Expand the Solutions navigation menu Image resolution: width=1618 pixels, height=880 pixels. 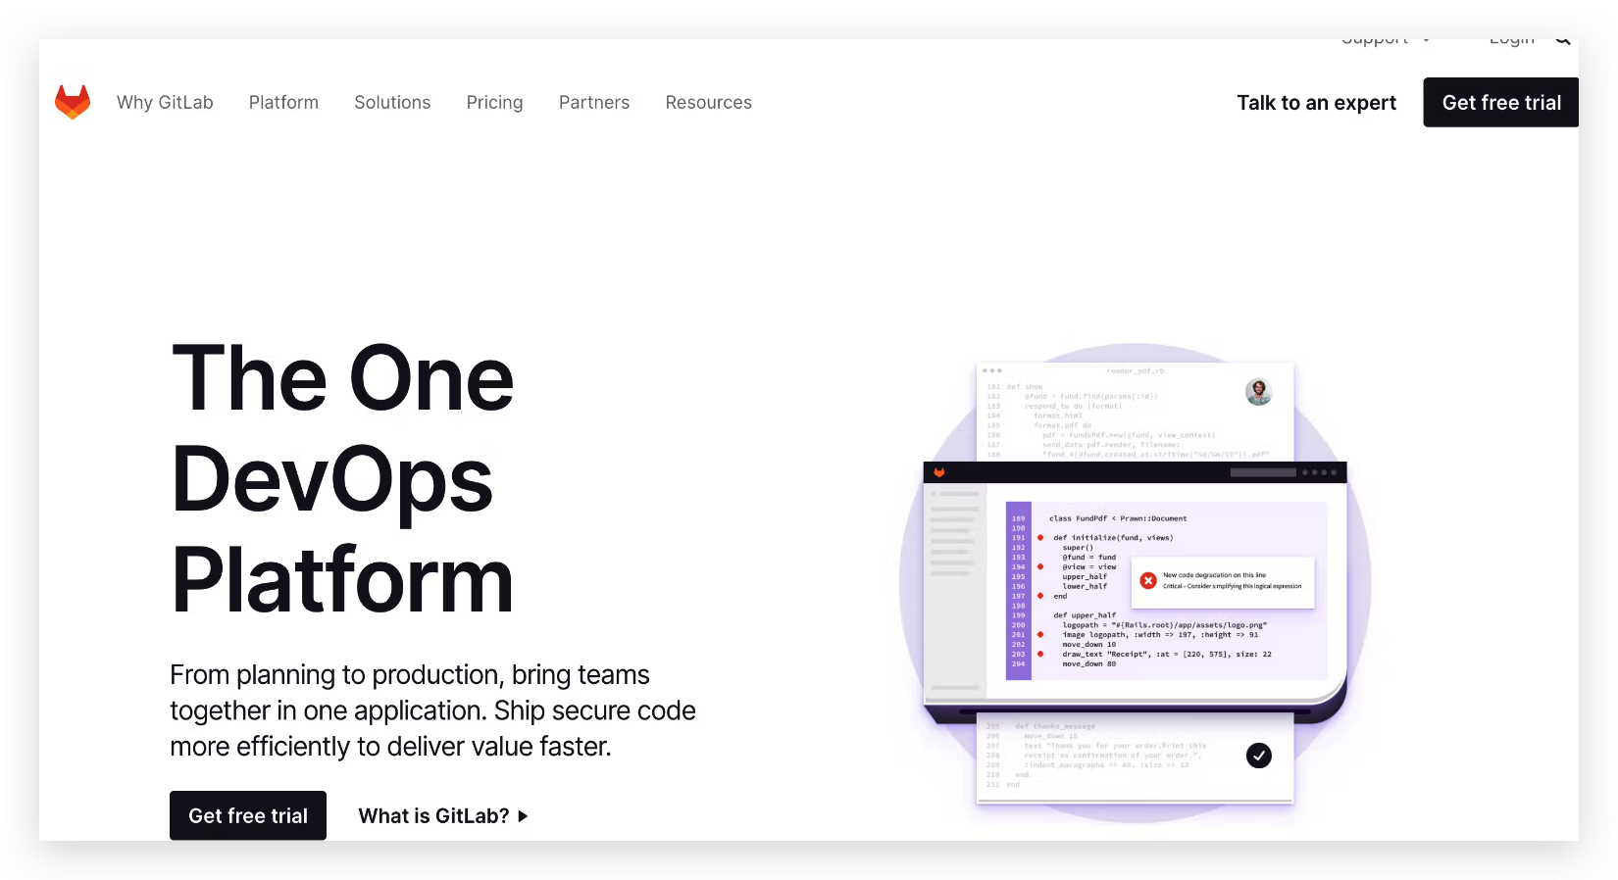coord(392,103)
